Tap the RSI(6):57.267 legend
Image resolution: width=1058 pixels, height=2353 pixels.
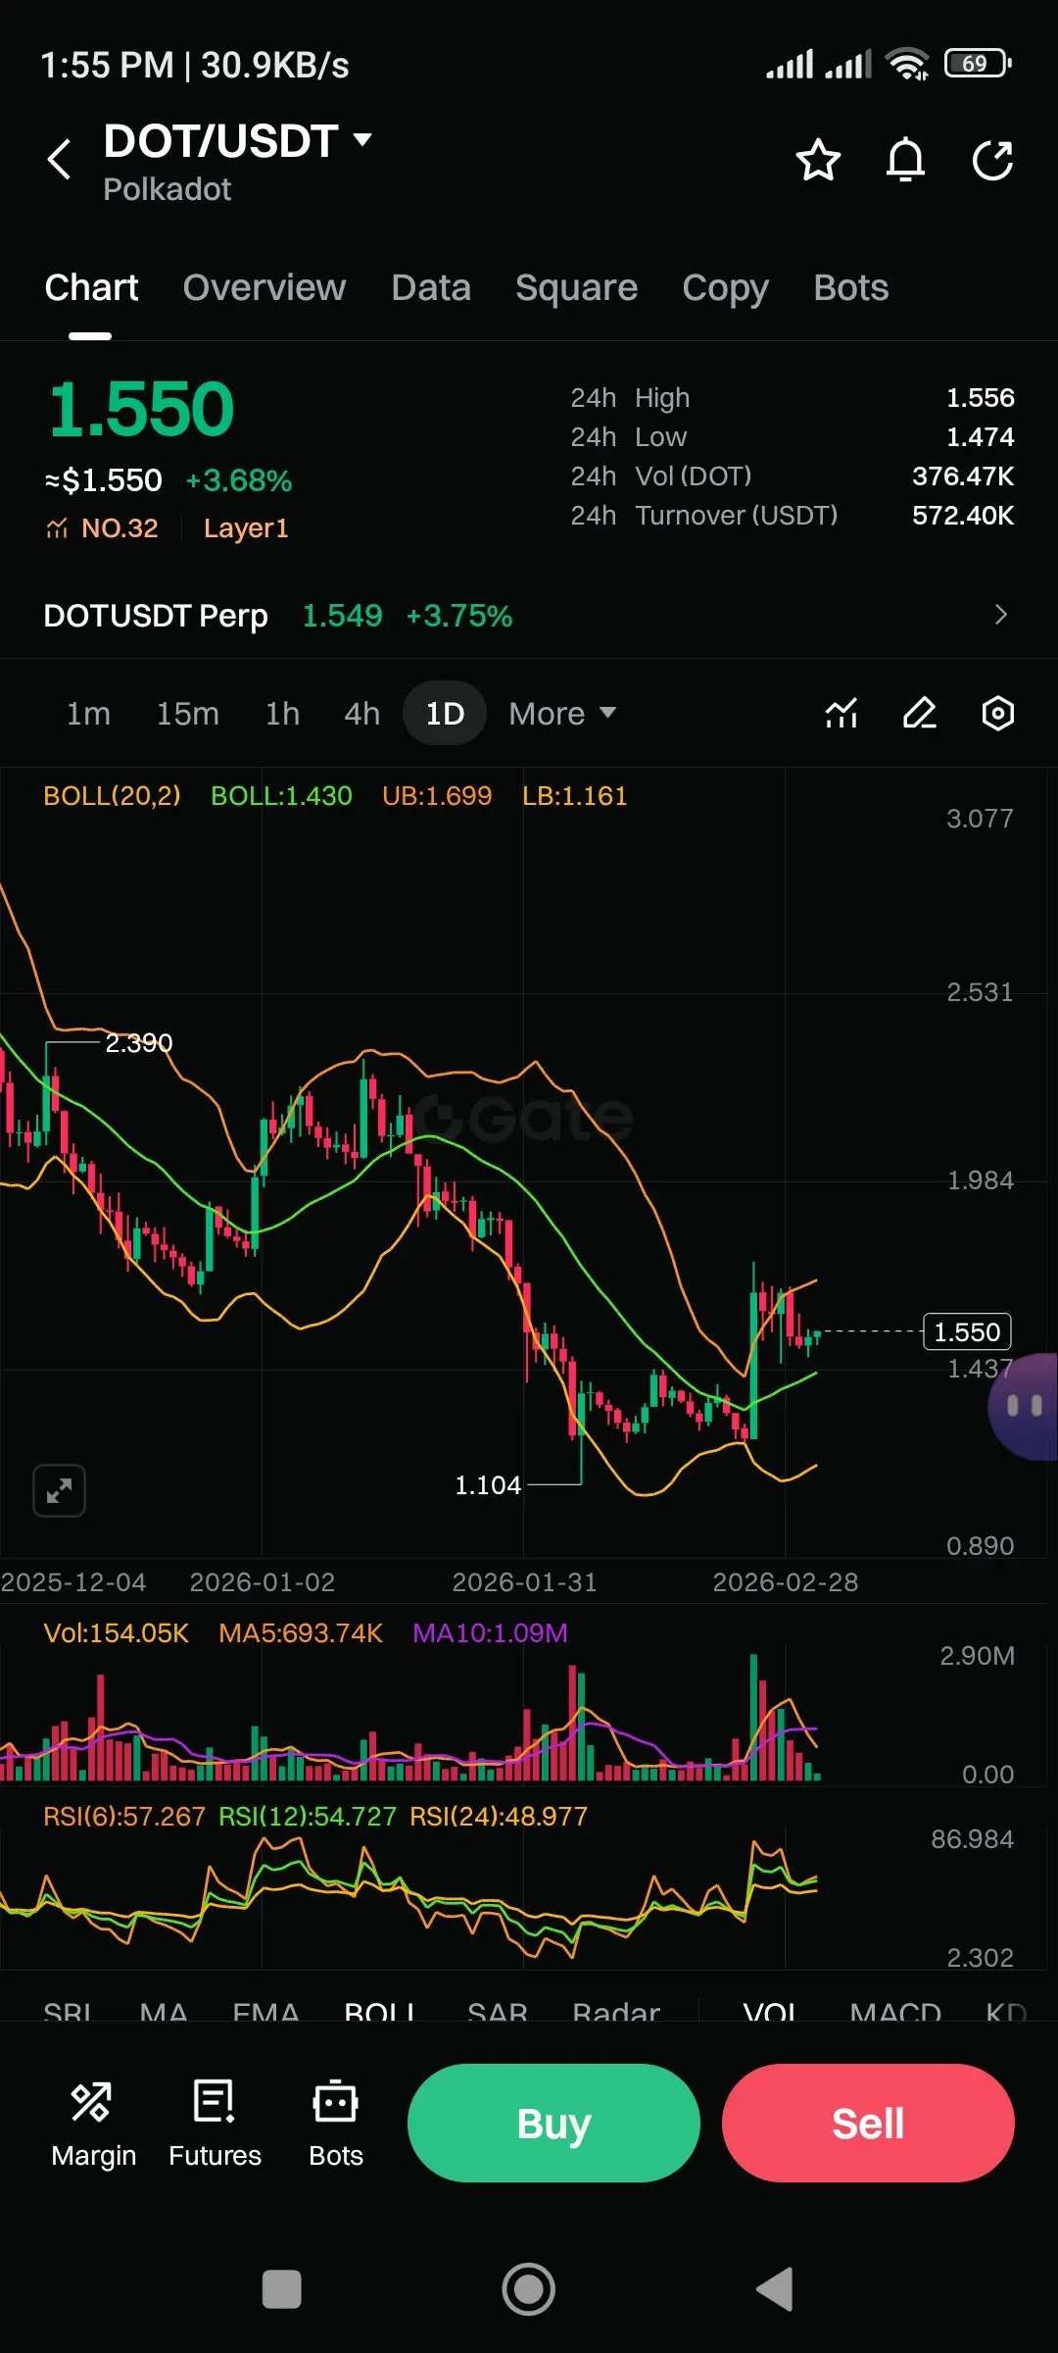coord(124,1817)
